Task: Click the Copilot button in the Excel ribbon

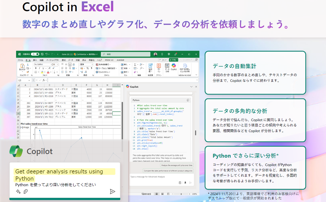Action: click(x=174, y=67)
